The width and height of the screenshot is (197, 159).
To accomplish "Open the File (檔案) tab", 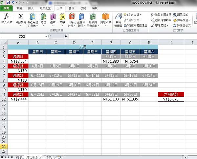I will pos(6,8).
